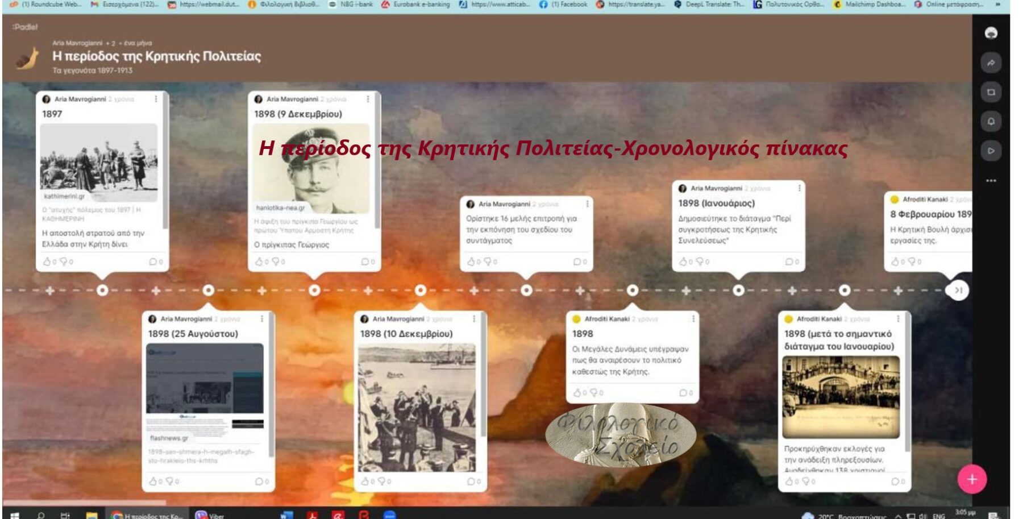
Task: Jump to timeline end with skip button
Action: click(958, 290)
